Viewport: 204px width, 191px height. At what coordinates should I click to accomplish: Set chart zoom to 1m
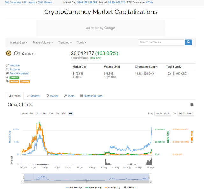(44, 114)
